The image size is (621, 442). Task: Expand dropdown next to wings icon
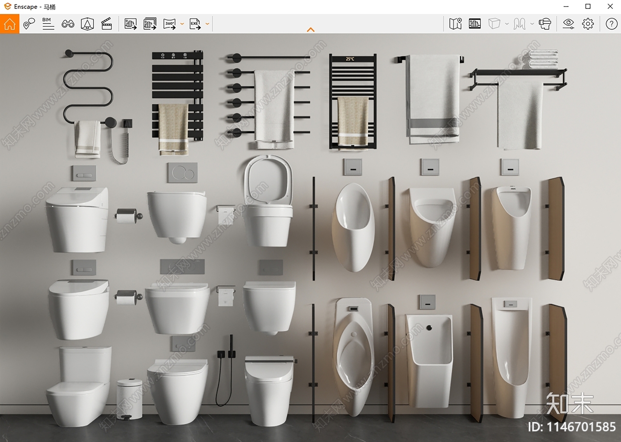532,24
